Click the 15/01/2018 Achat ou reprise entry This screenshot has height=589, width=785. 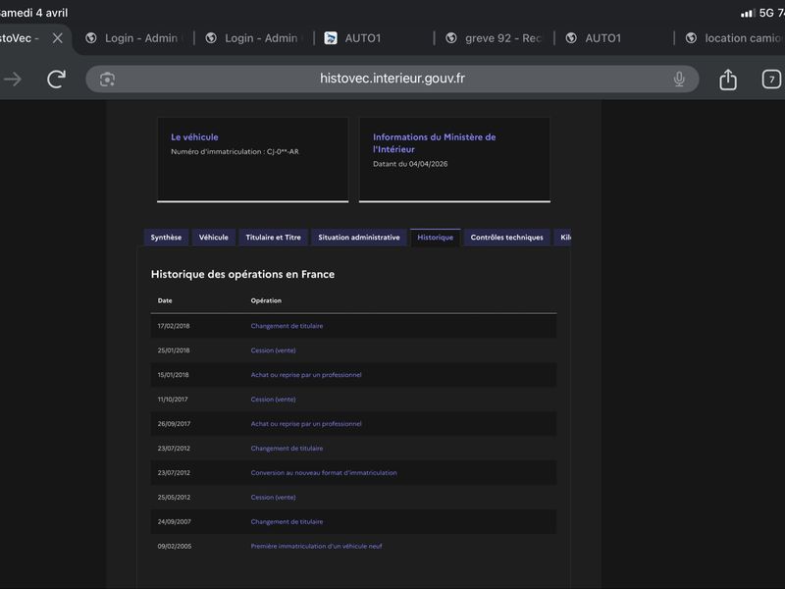tap(306, 375)
